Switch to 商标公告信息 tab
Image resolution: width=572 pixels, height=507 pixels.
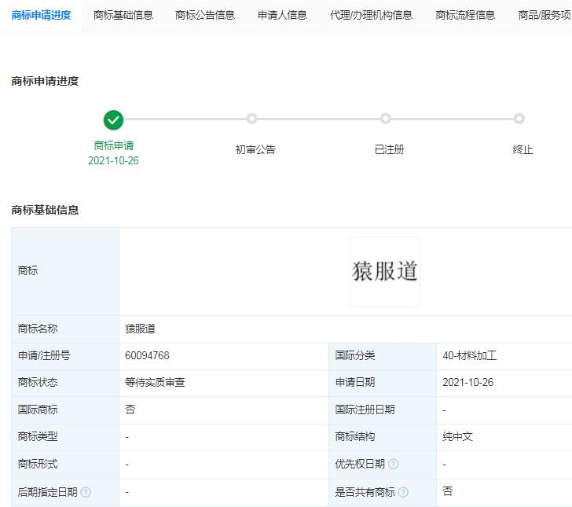click(205, 15)
